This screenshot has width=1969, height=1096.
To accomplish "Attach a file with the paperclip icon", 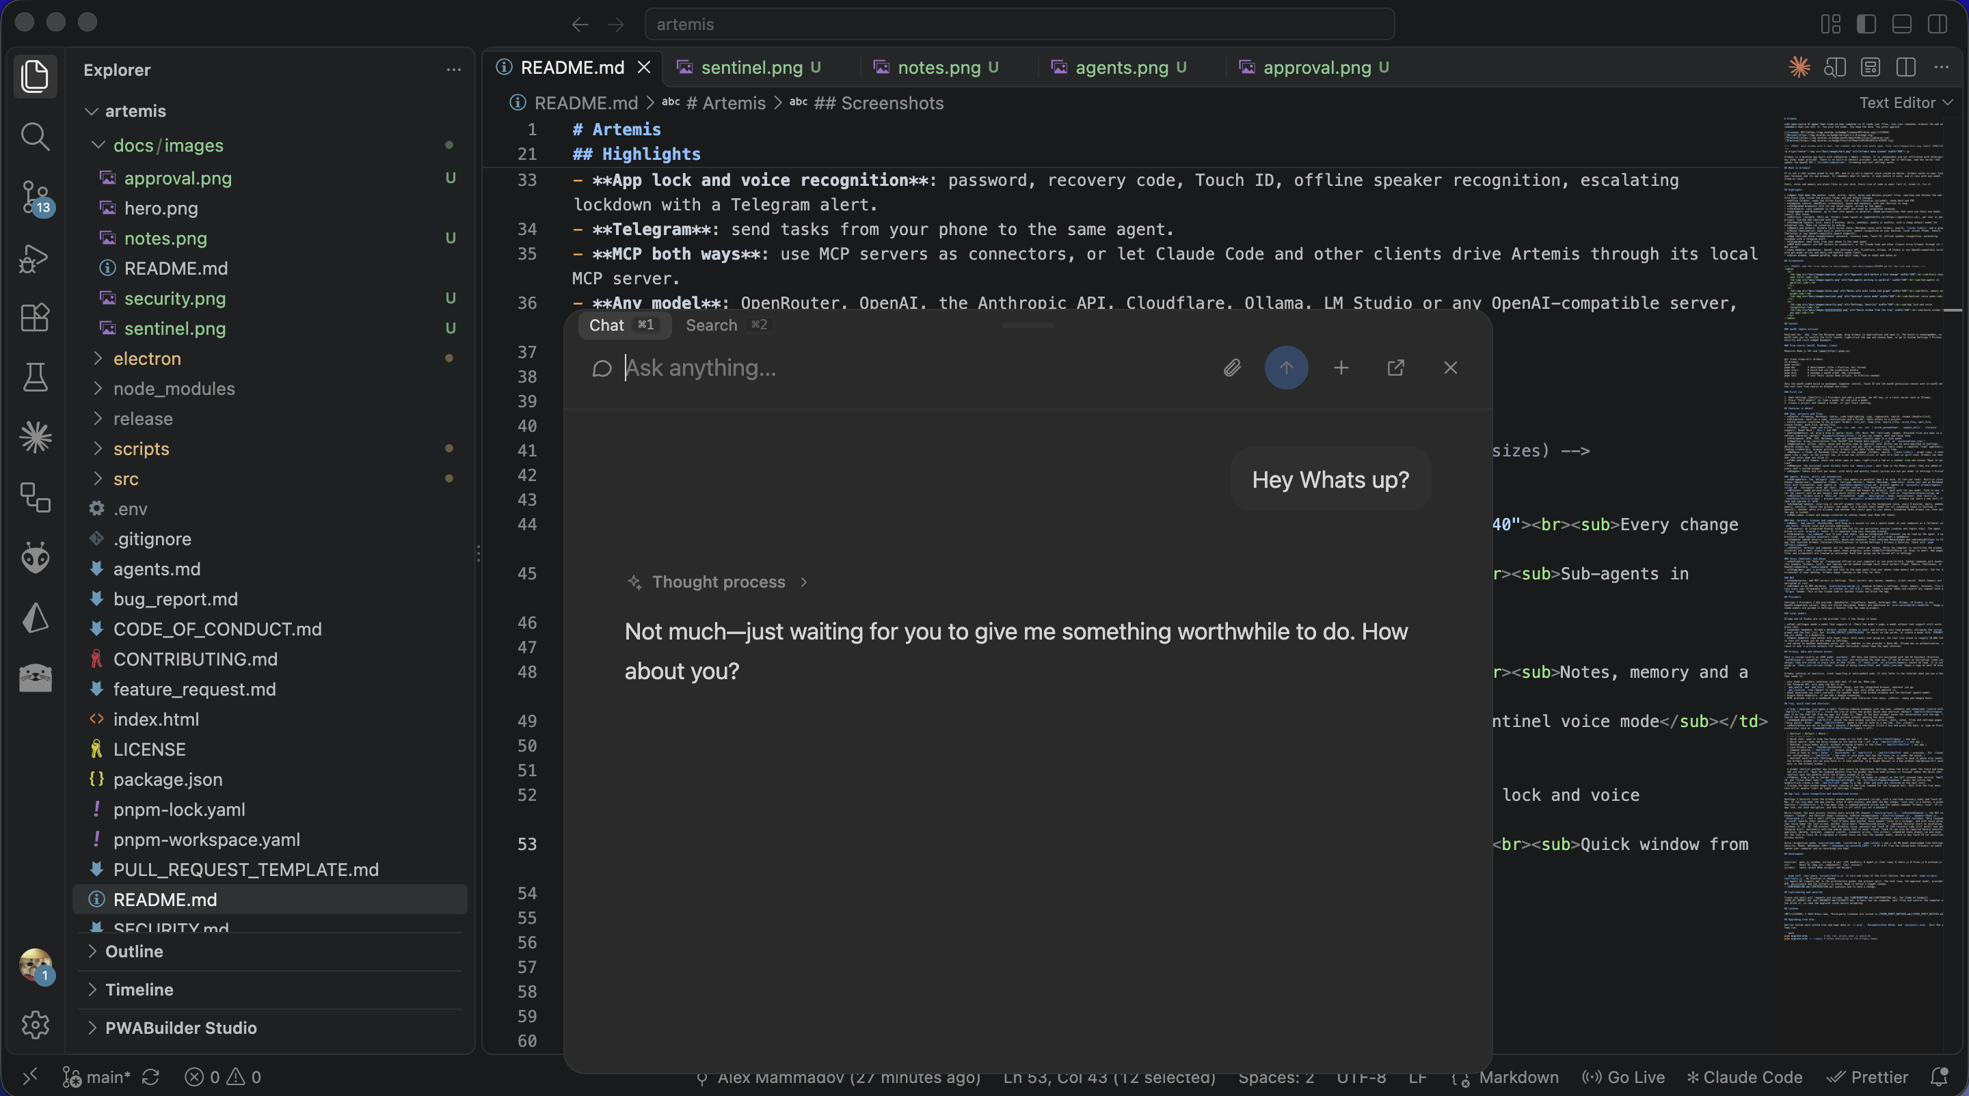I will click(1232, 368).
